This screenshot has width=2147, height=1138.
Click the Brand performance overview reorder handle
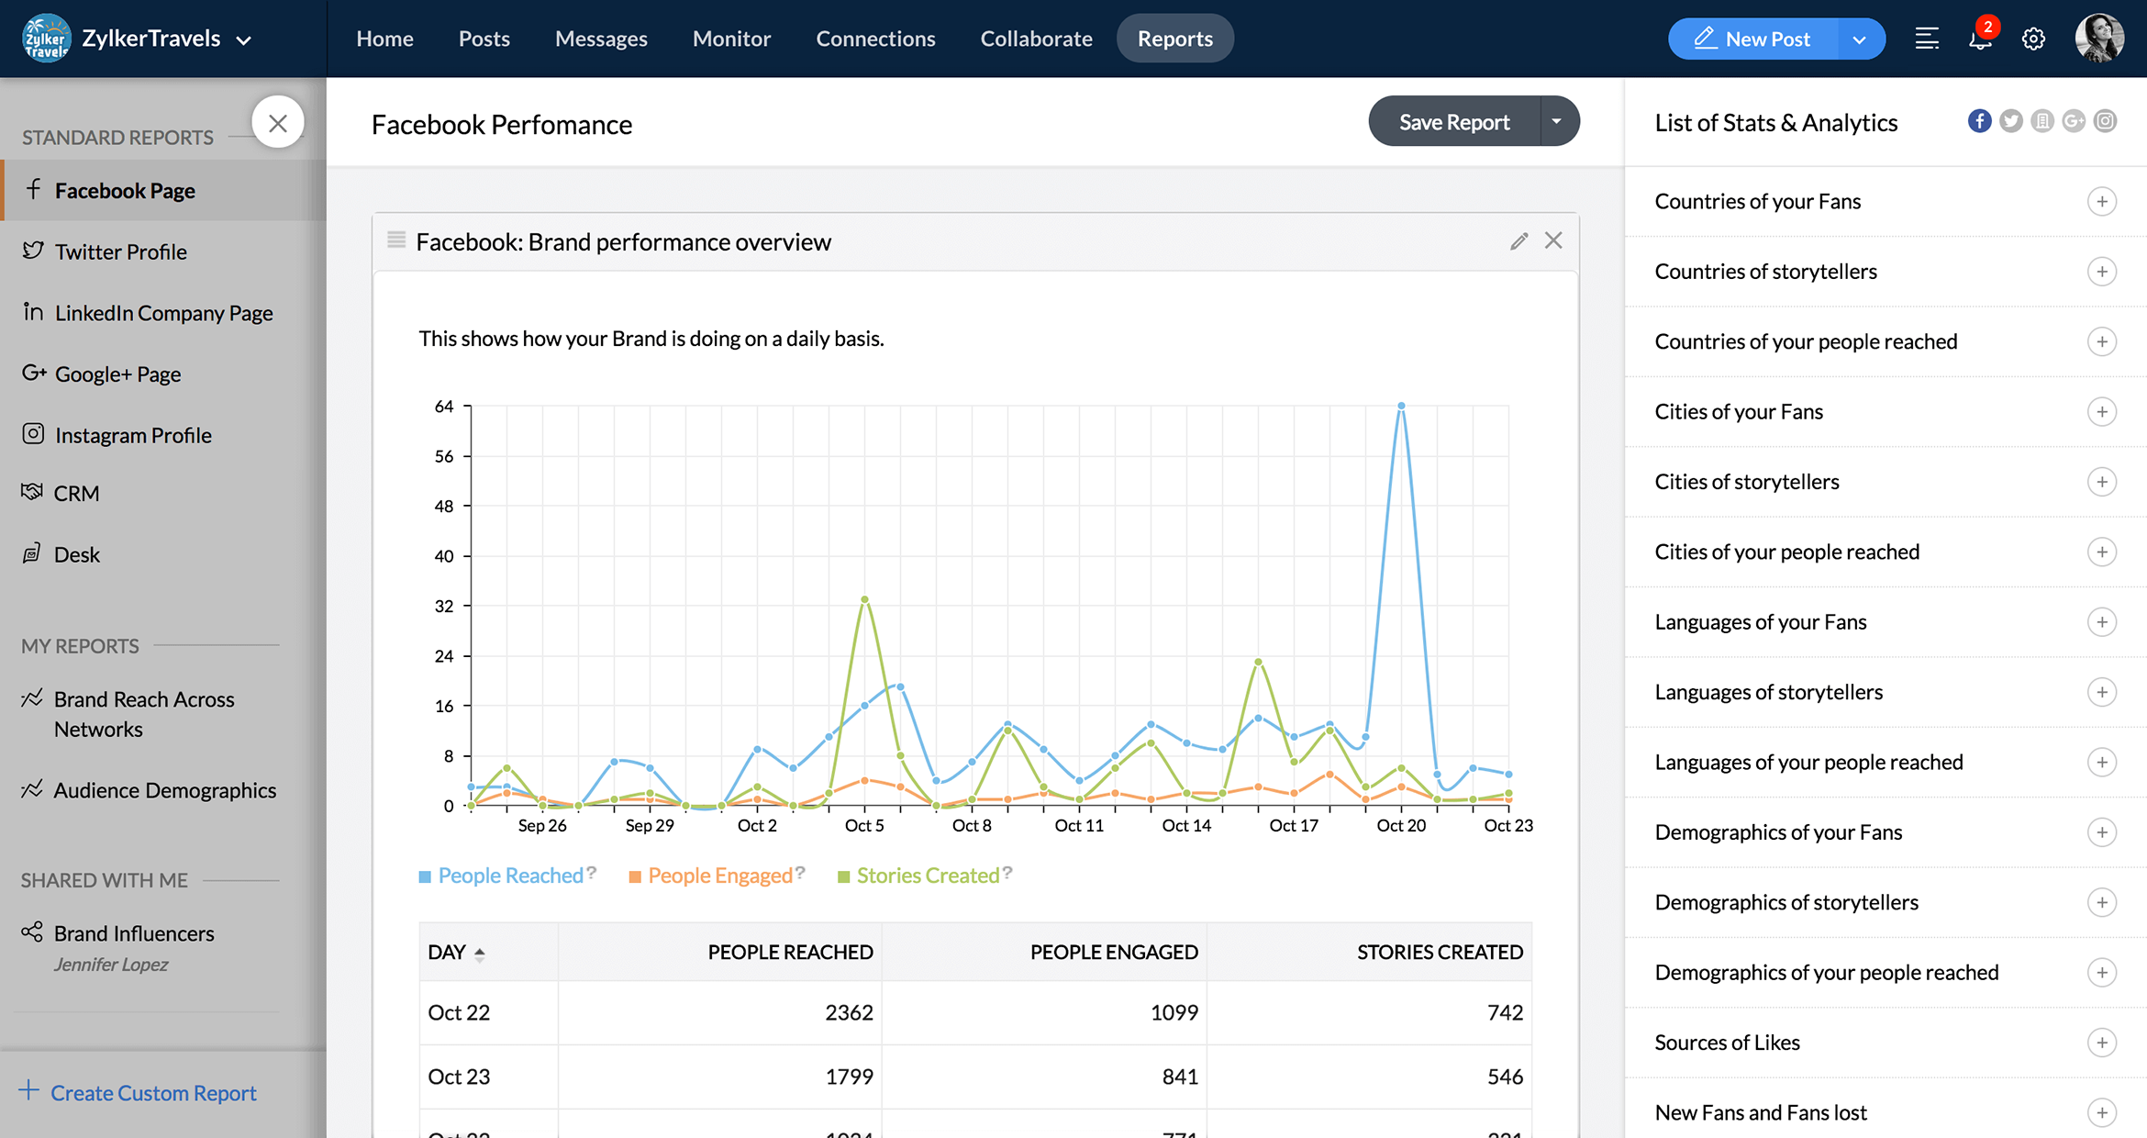click(x=396, y=240)
